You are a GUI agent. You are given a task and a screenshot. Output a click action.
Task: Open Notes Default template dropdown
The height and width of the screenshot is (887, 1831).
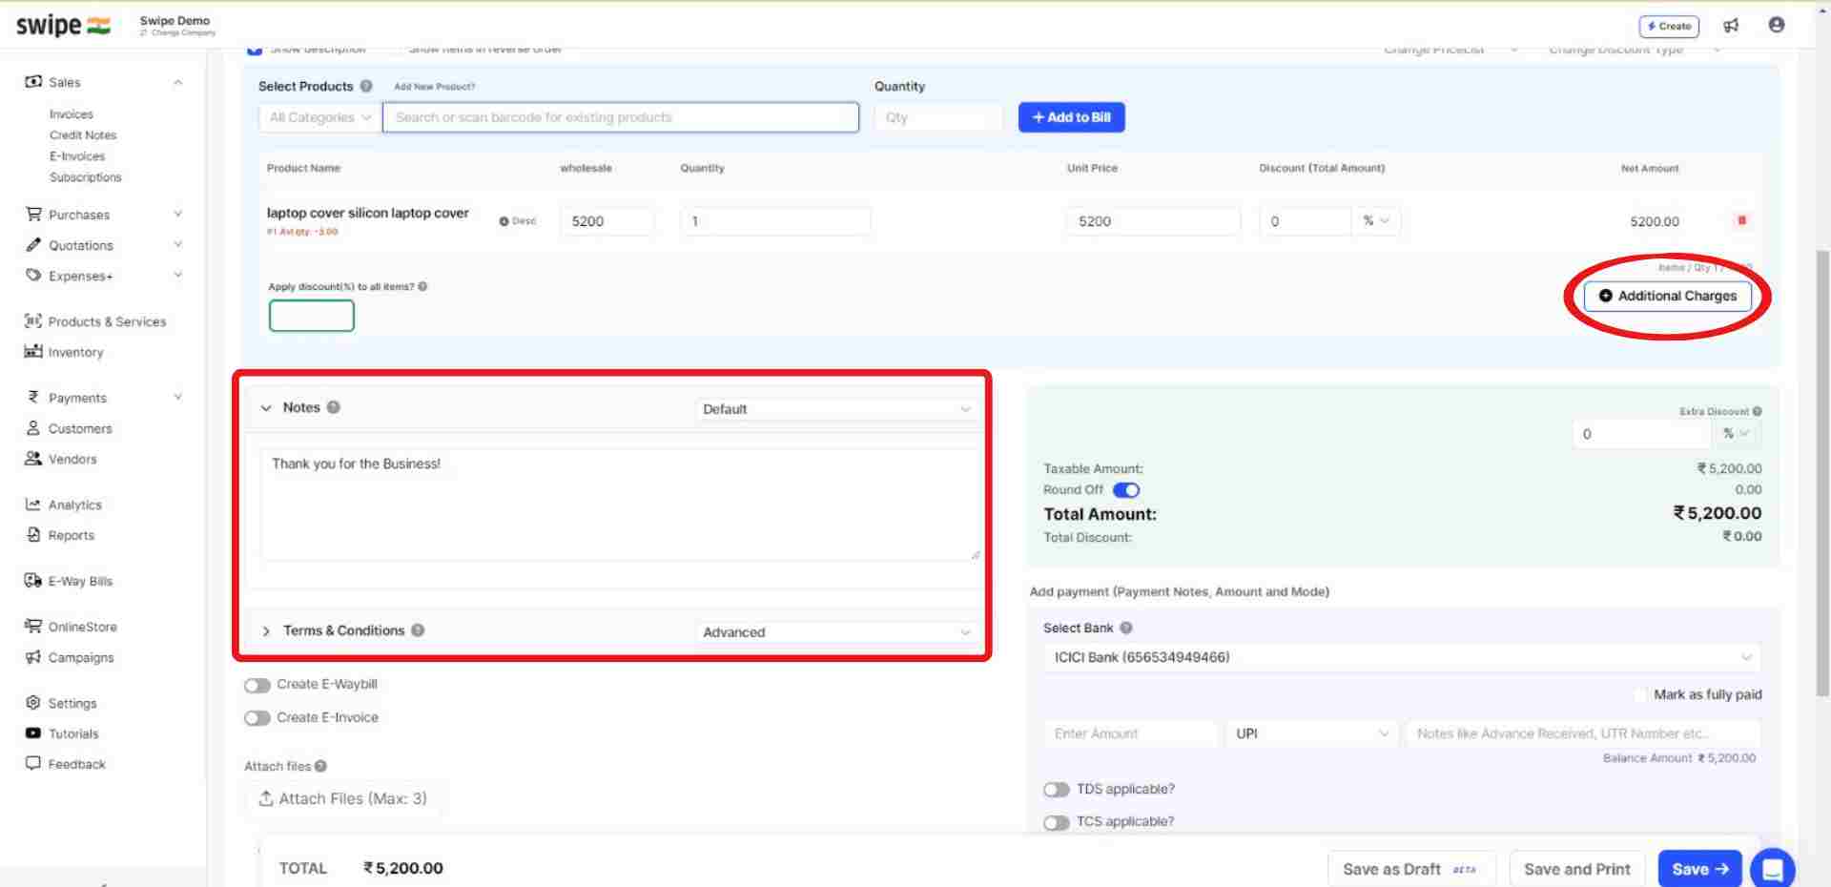836,409
